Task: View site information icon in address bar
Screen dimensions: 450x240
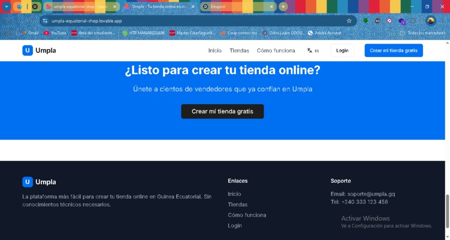Action: click(x=45, y=21)
